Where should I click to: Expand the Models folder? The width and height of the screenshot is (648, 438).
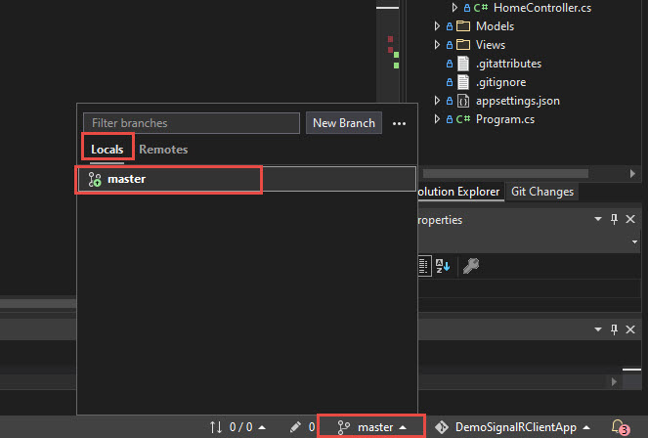(x=437, y=26)
